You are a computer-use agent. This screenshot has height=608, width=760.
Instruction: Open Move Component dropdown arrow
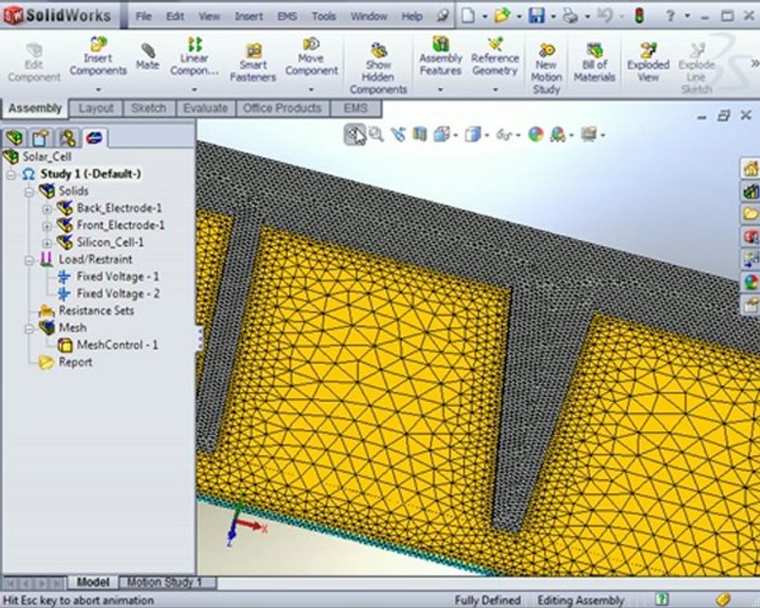click(x=311, y=90)
